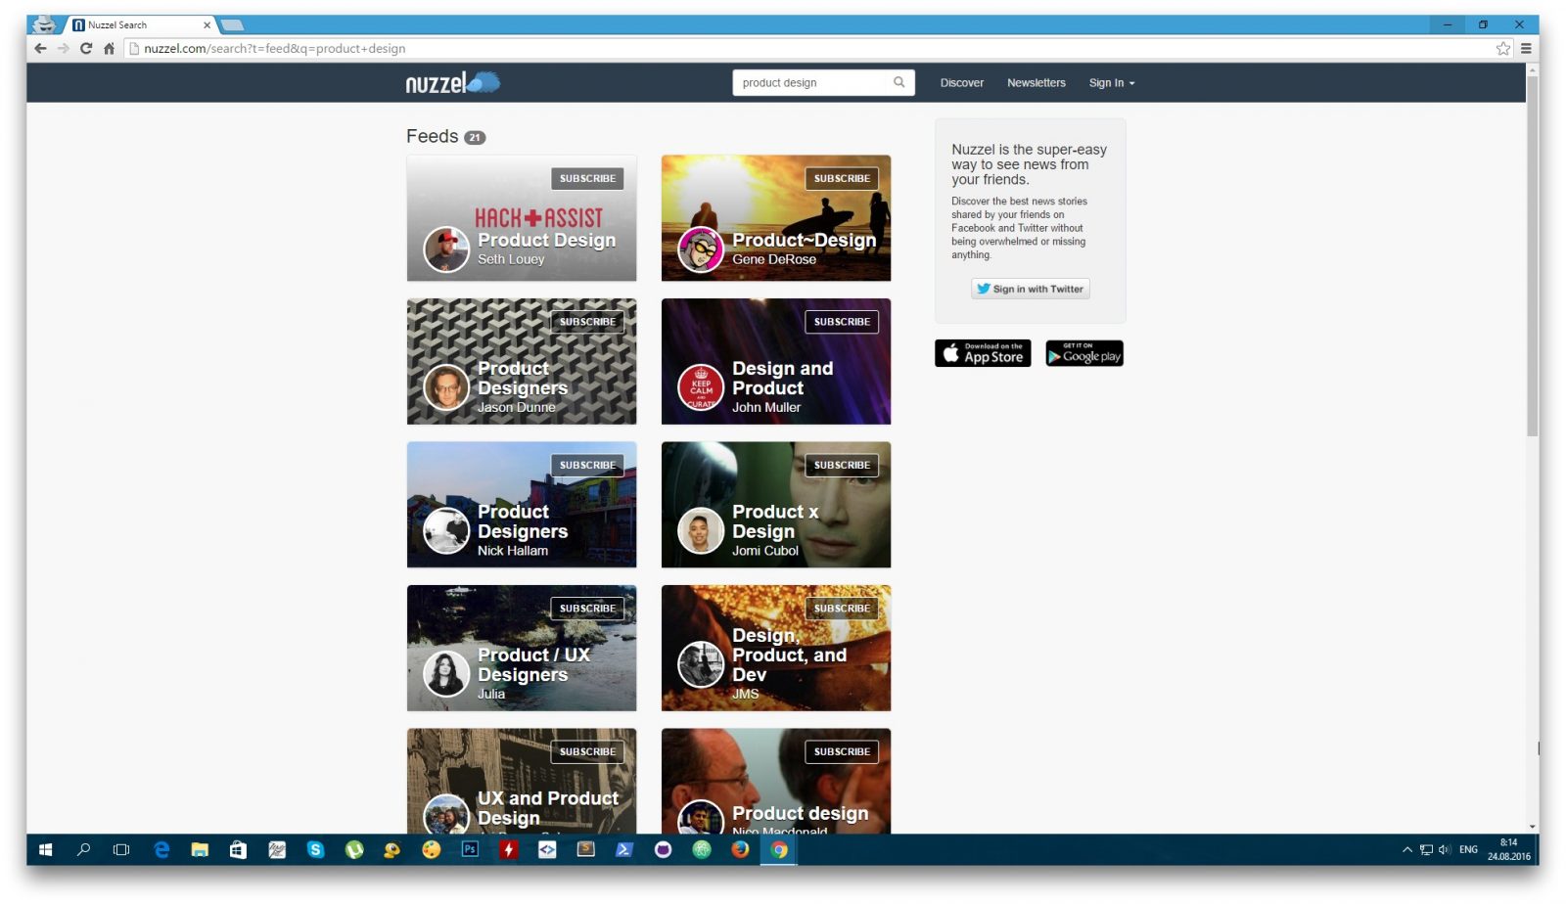Open Windows Start menu
This screenshot has height=904, width=1566.
tap(45, 849)
